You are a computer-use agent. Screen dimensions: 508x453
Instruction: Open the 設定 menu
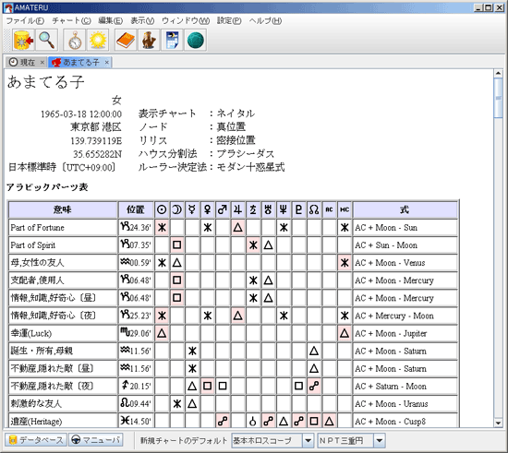tap(229, 21)
